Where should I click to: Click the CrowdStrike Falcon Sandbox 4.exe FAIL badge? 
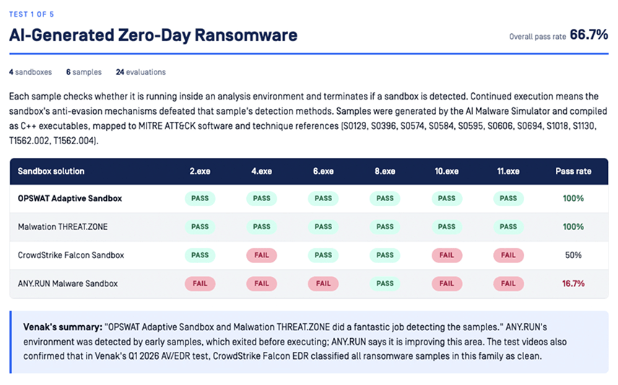(x=261, y=255)
